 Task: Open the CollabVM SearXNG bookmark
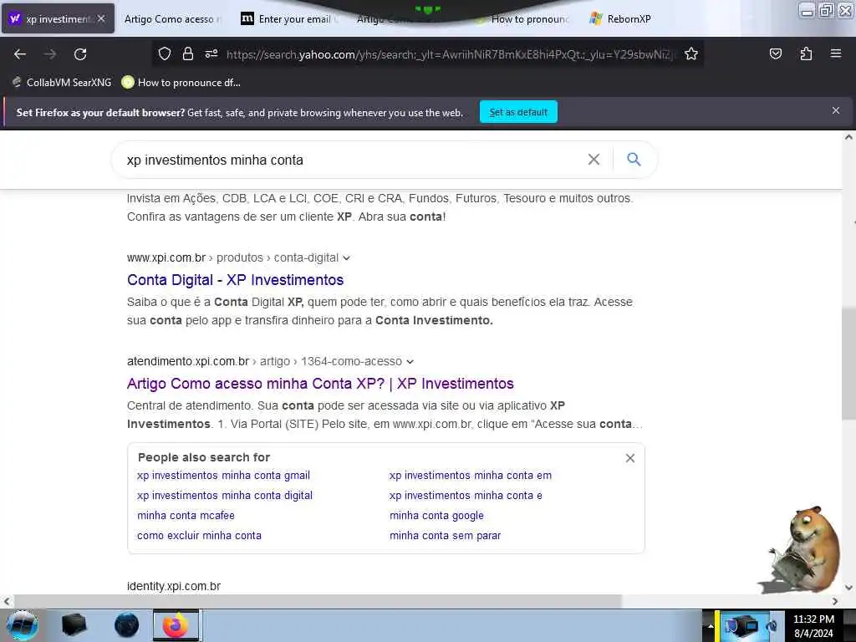(61, 83)
